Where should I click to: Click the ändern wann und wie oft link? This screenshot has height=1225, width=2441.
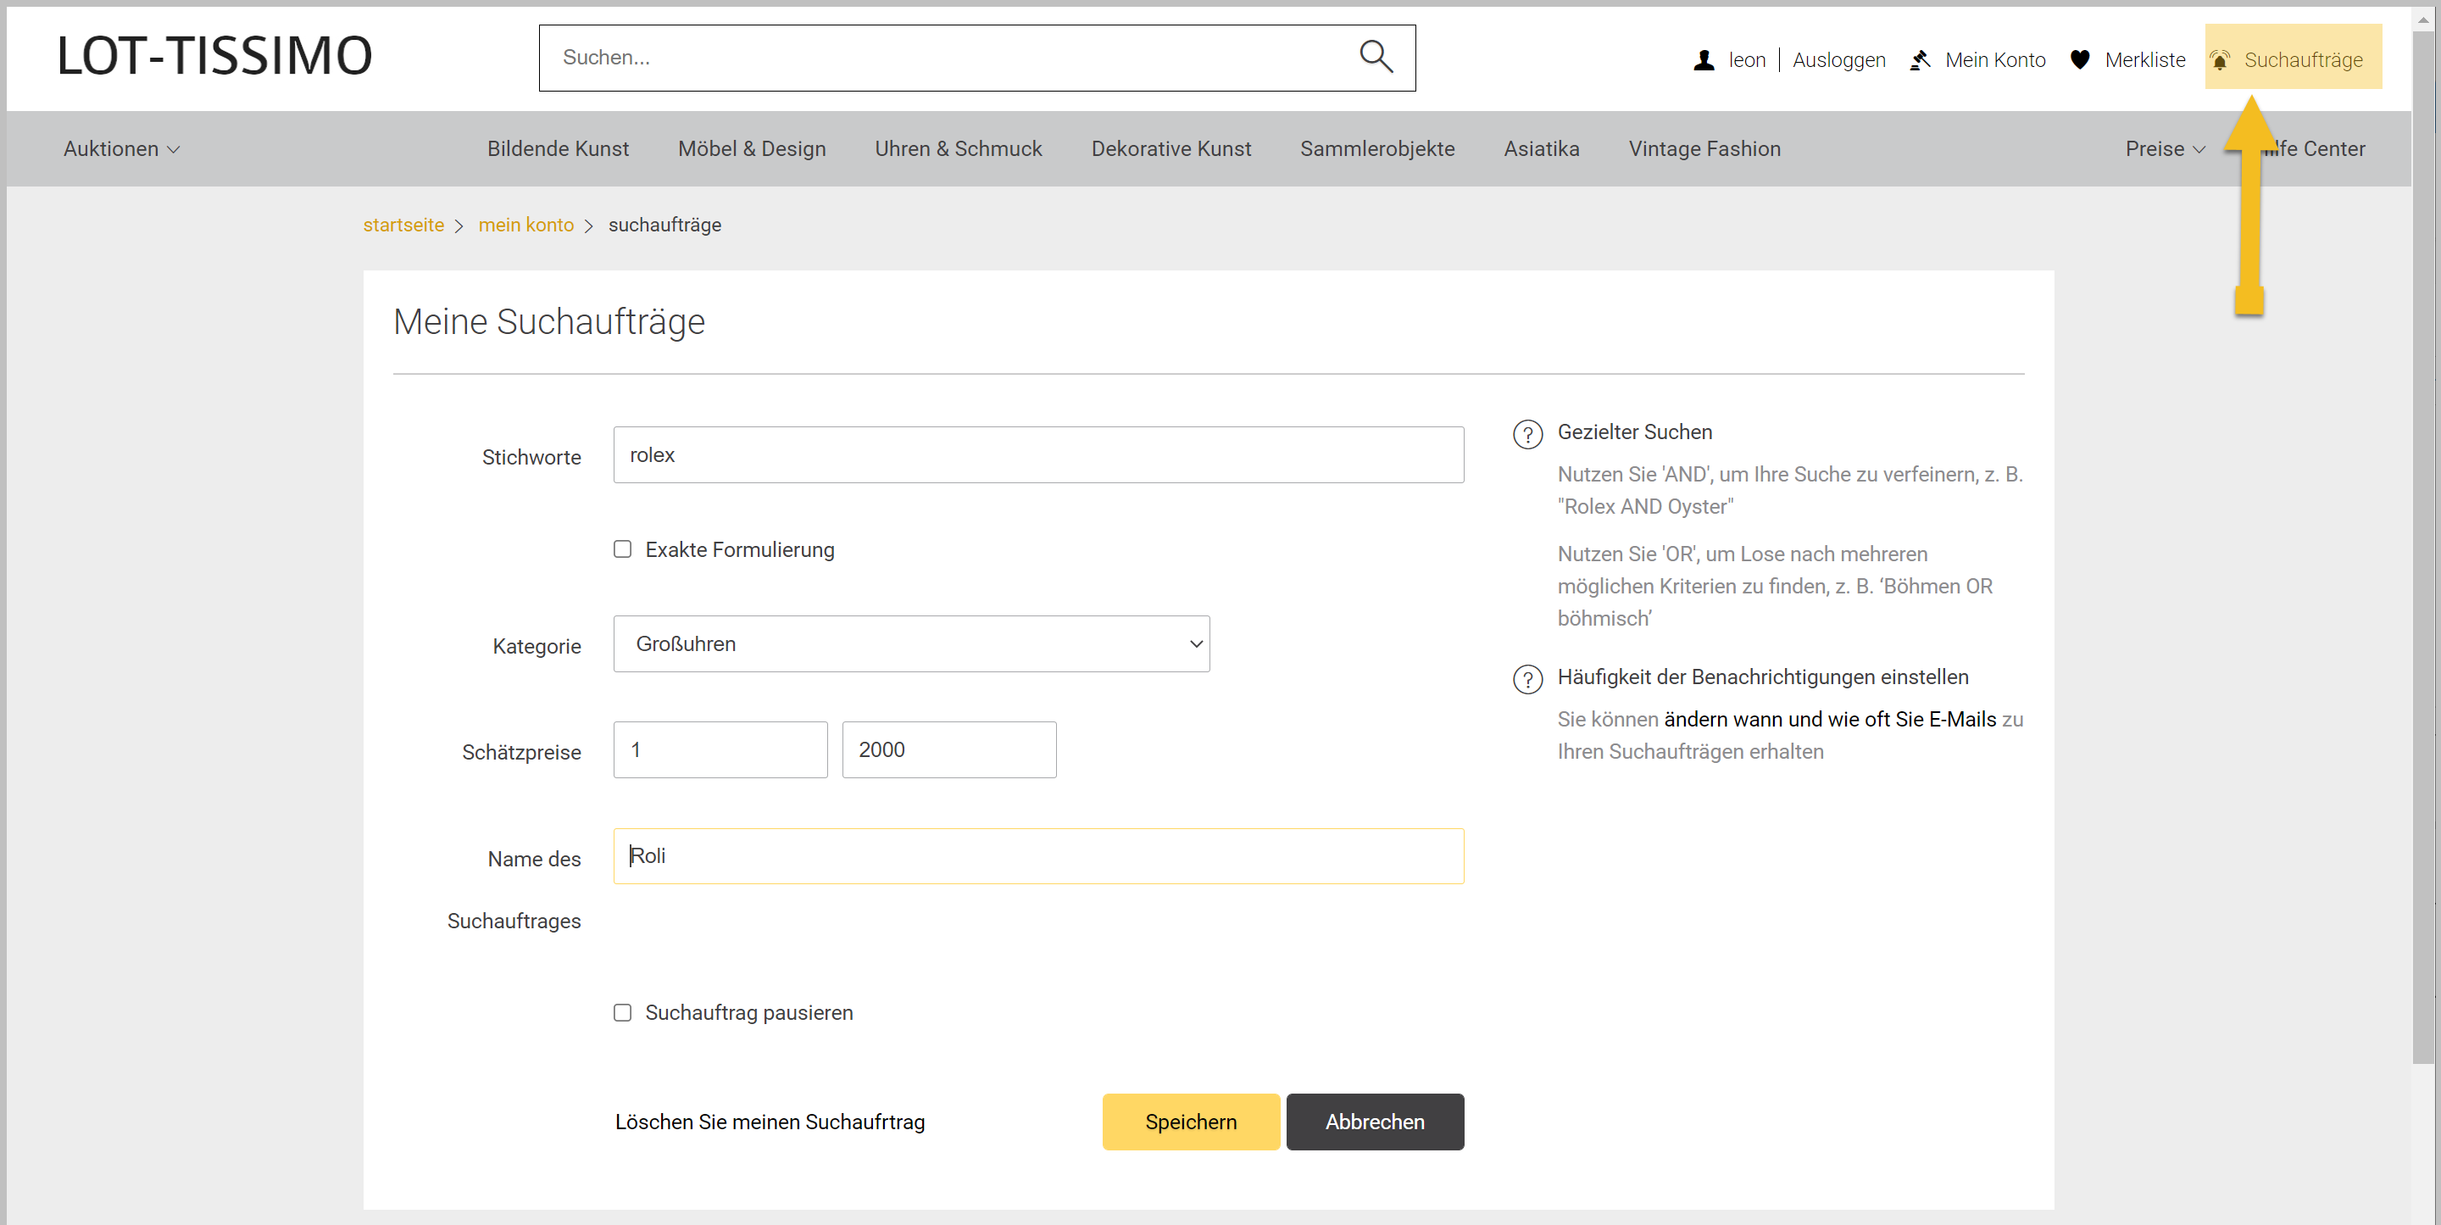click(x=1830, y=719)
